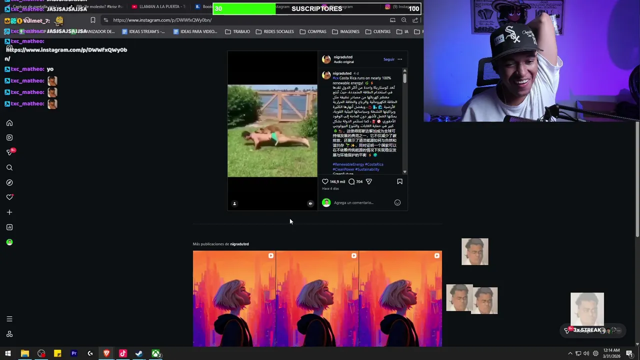Share the post with the paper plane icon

[x=369, y=181]
